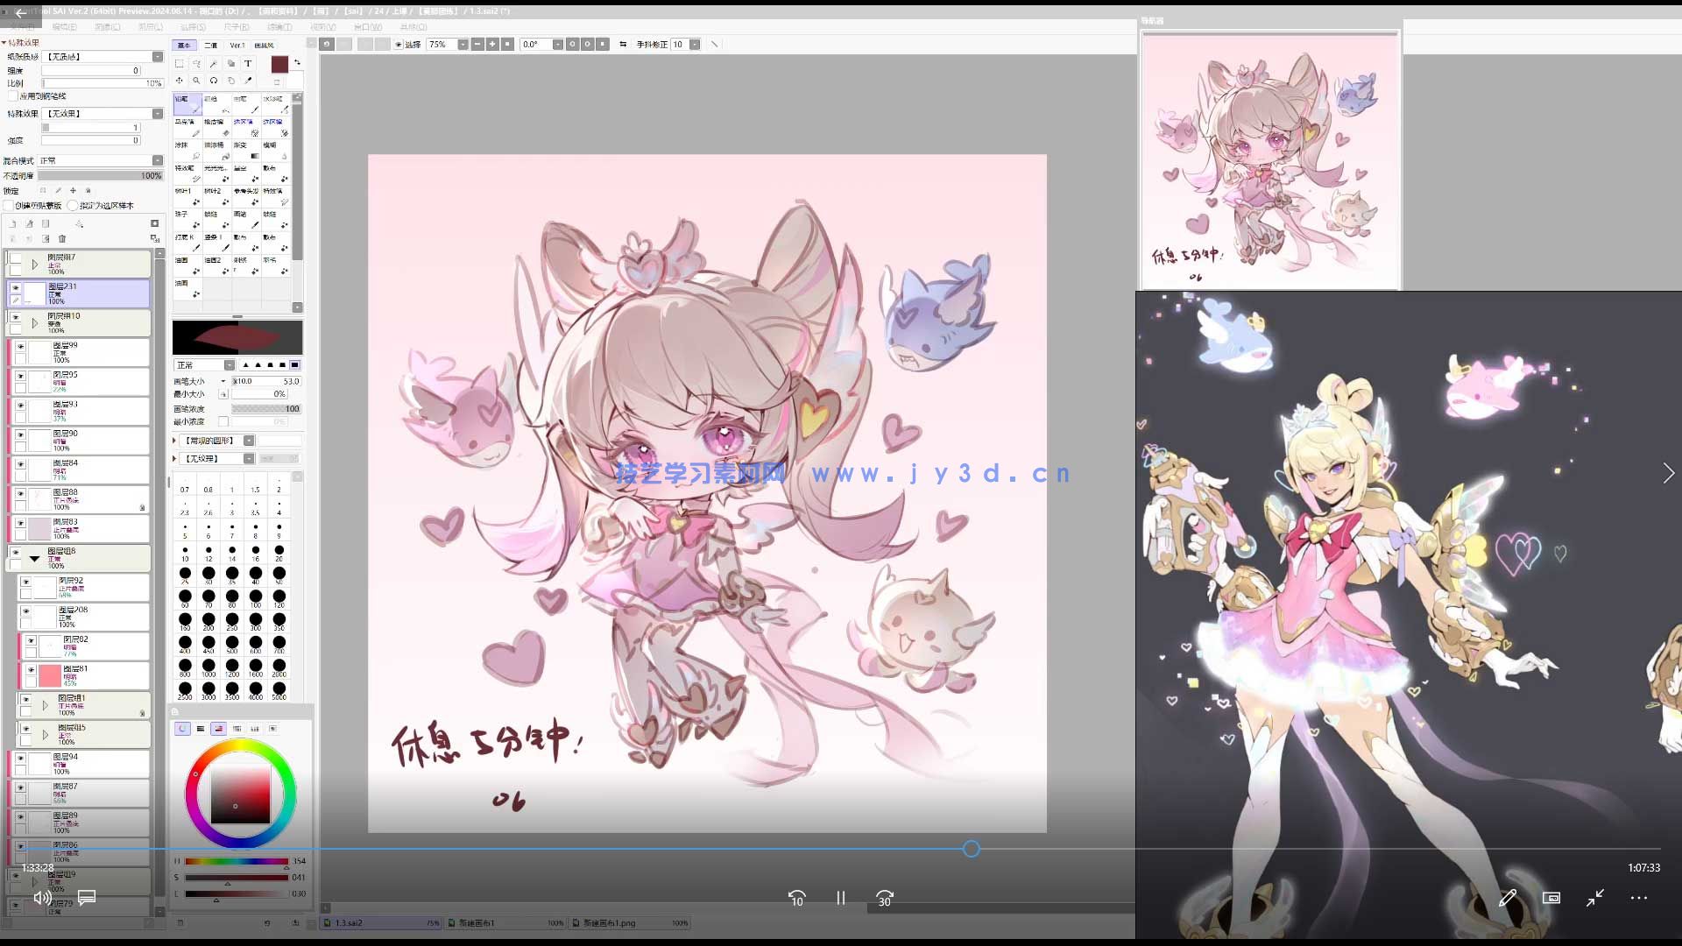Pause the video playback

(x=841, y=898)
